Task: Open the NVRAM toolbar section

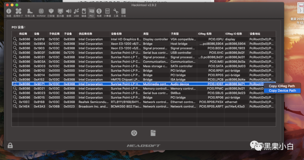Action: click(x=41, y=13)
